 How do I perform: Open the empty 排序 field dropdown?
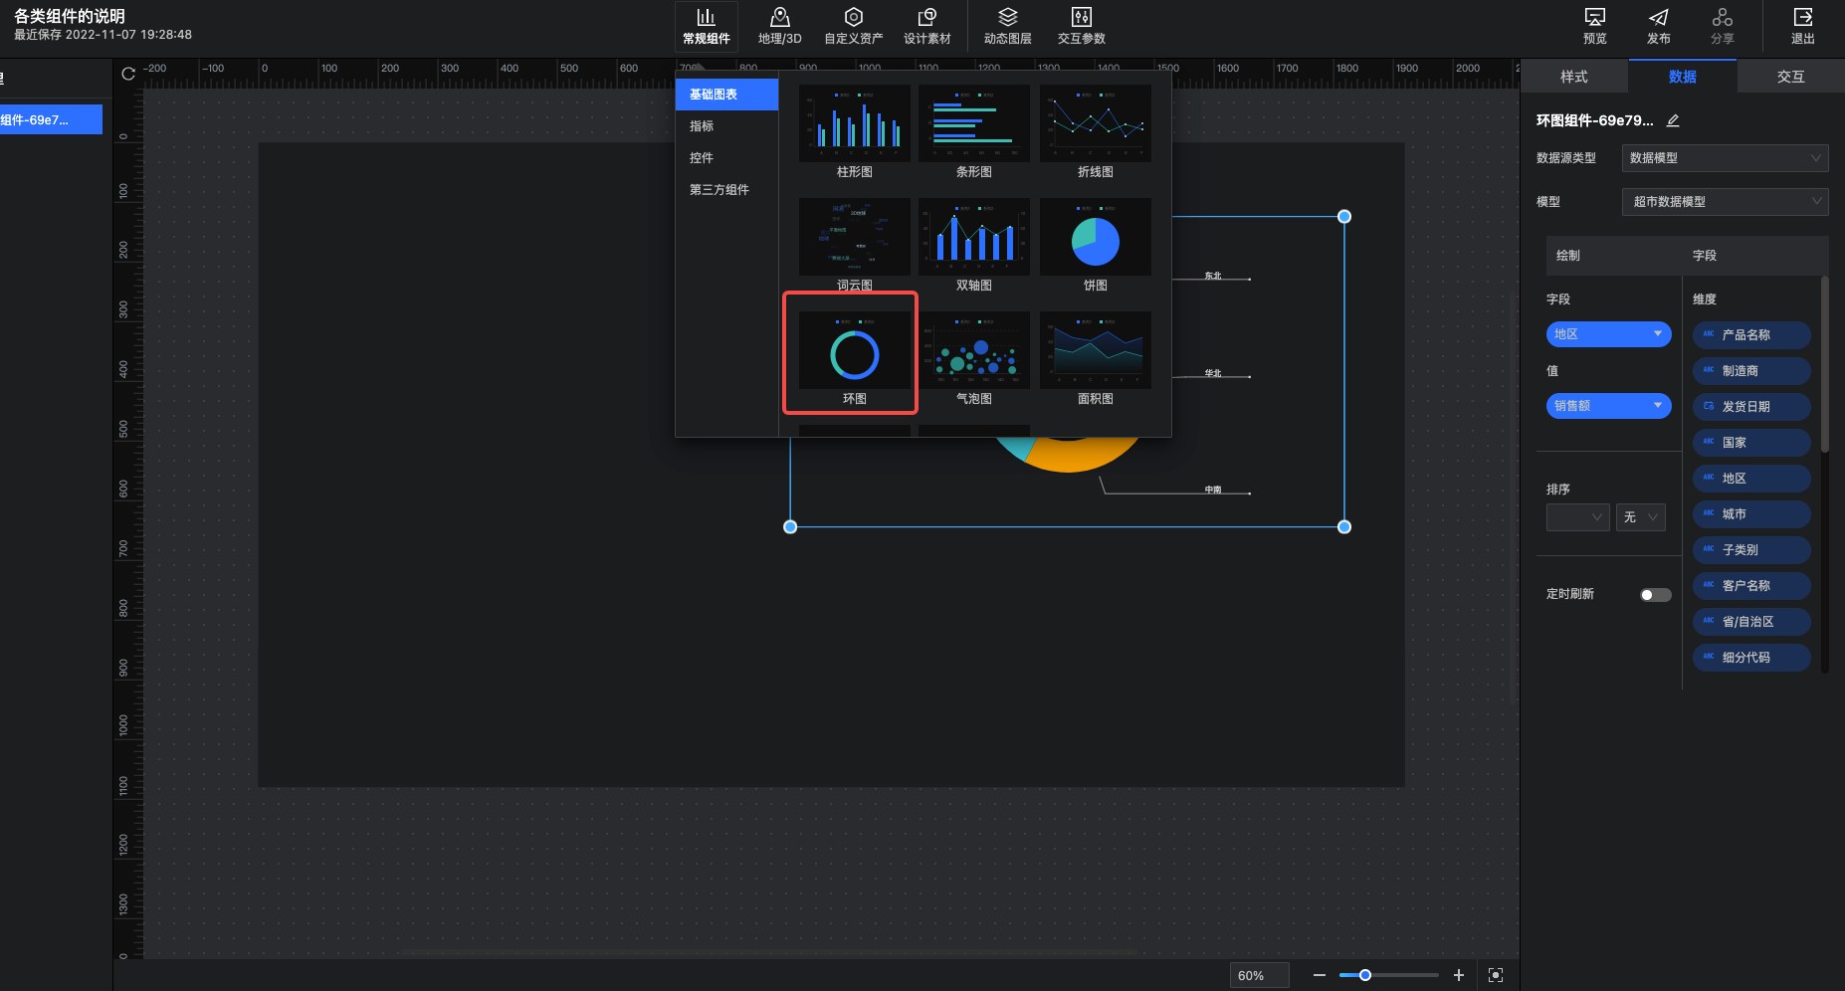click(x=1577, y=517)
